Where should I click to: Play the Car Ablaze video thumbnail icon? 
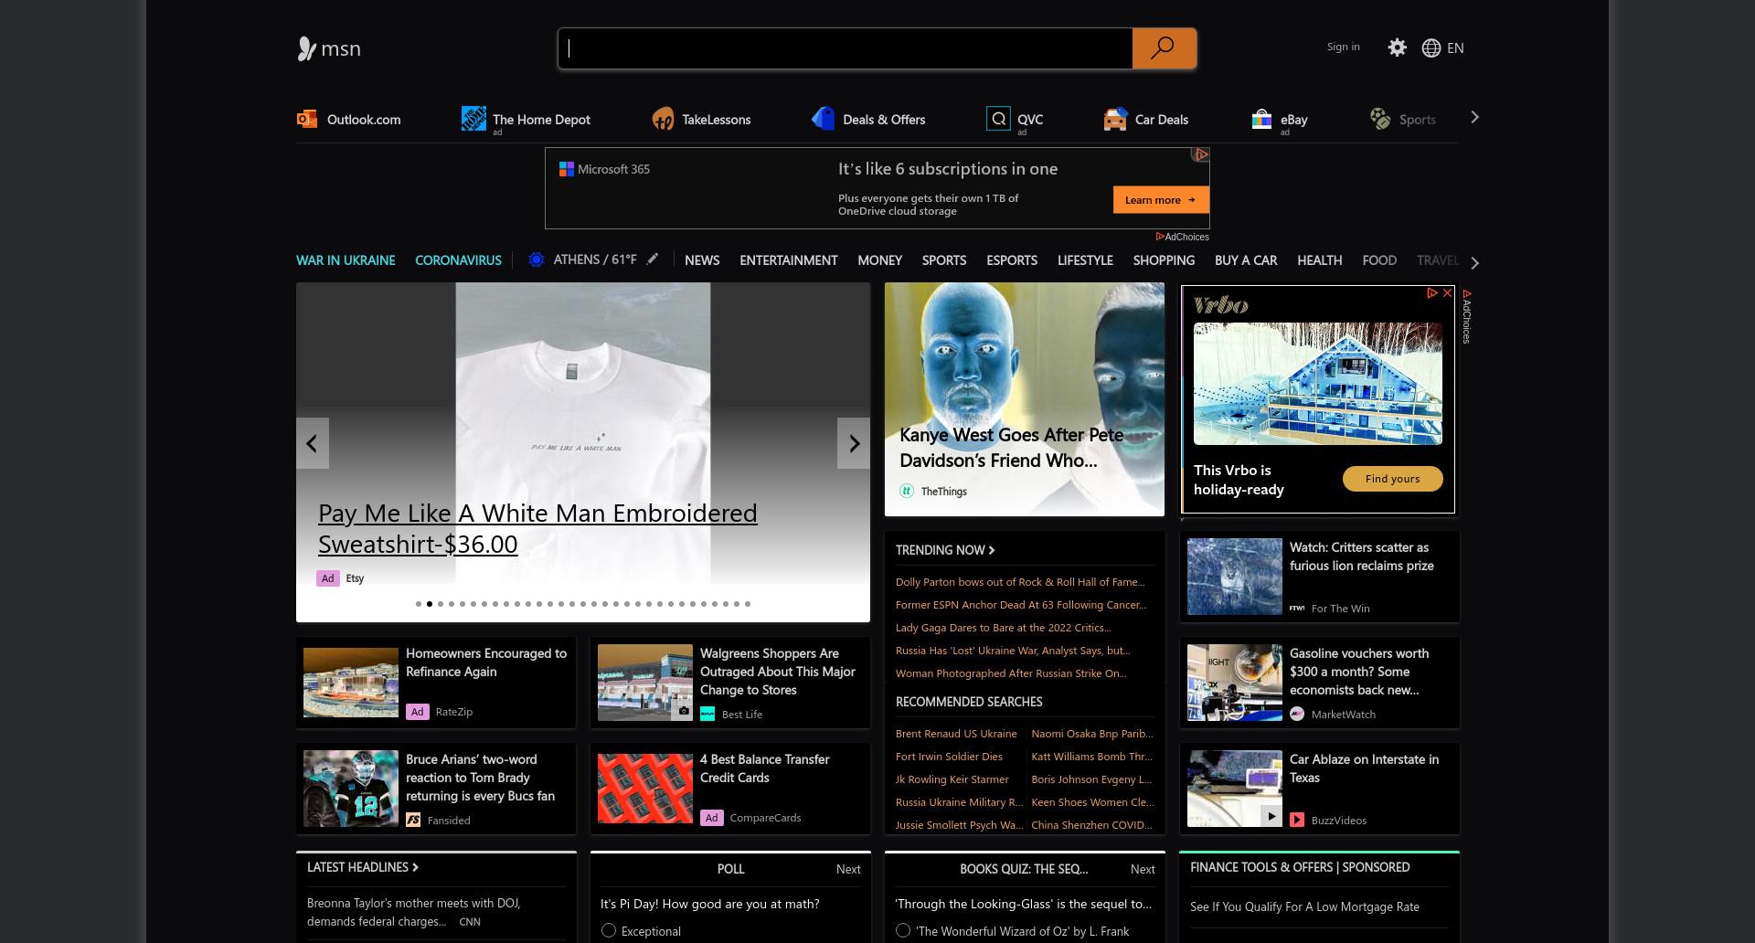click(x=1271, y=817)
